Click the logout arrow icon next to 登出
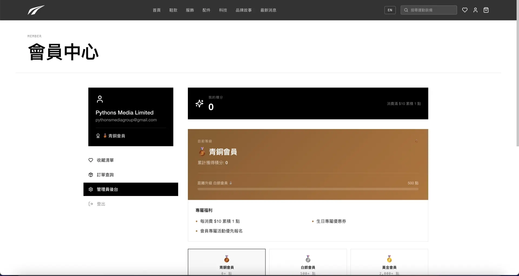This screenshot has width=519, height=276. pyautogui.click(x=91, y=204)
